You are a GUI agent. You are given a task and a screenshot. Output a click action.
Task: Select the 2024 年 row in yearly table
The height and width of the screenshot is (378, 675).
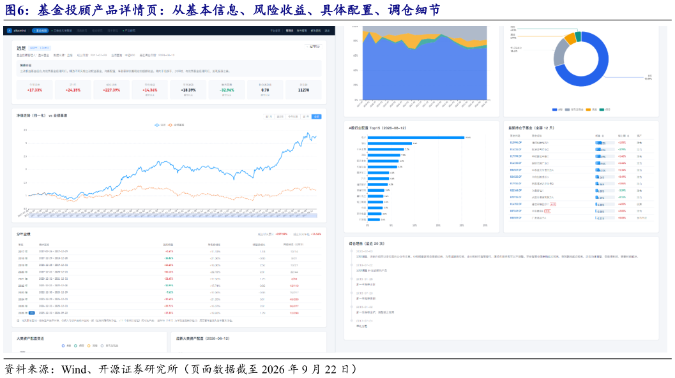point(169,300)
